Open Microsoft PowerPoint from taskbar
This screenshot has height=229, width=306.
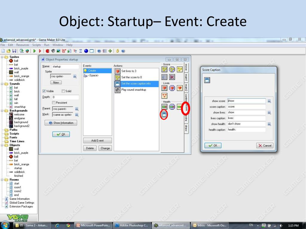tap(93, 225)
